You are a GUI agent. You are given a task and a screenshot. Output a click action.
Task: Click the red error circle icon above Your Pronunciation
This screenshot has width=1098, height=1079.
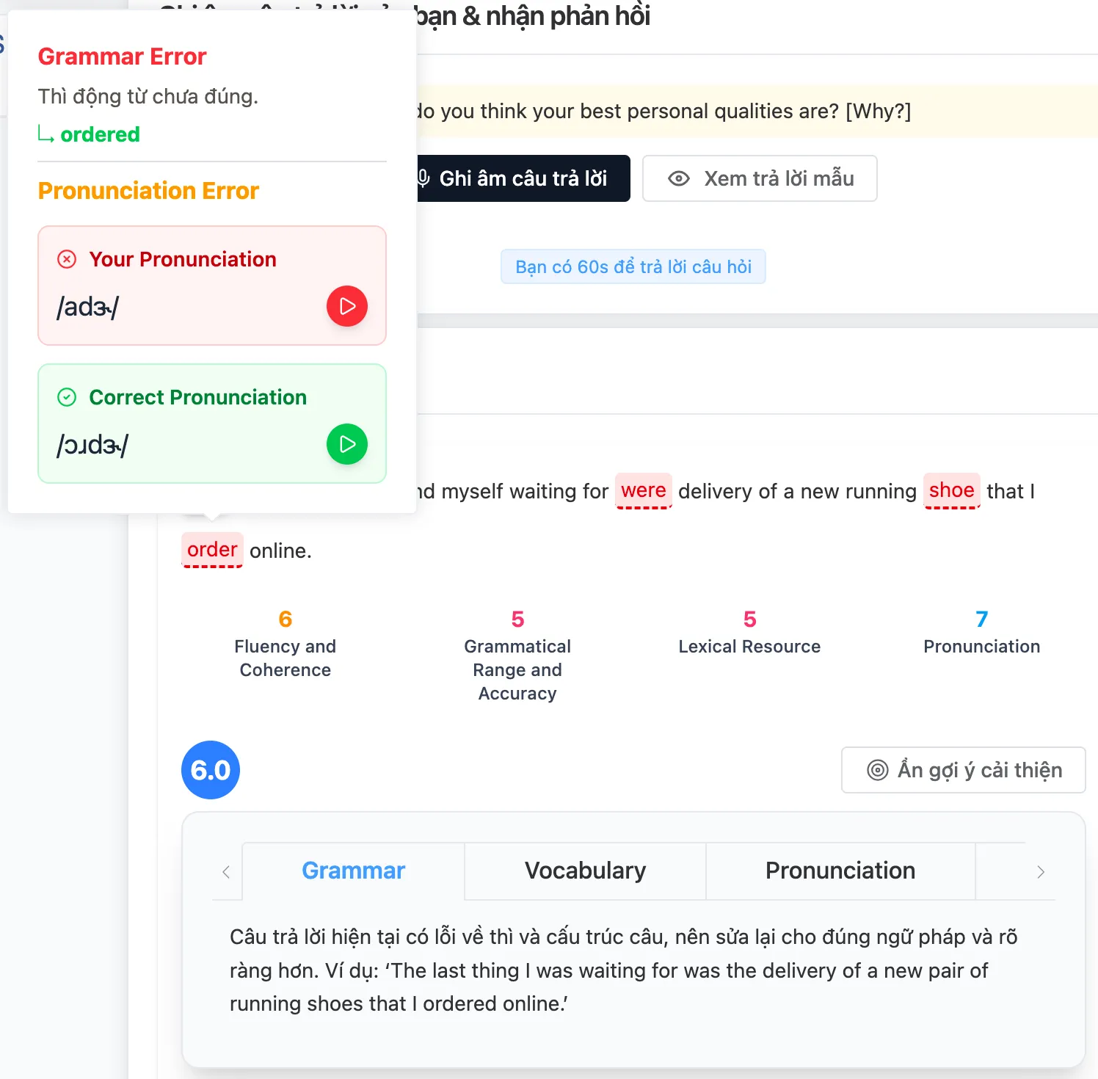(x=67, y=259)
